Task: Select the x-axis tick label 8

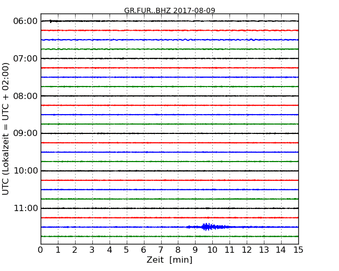Action: pos(178,250)
